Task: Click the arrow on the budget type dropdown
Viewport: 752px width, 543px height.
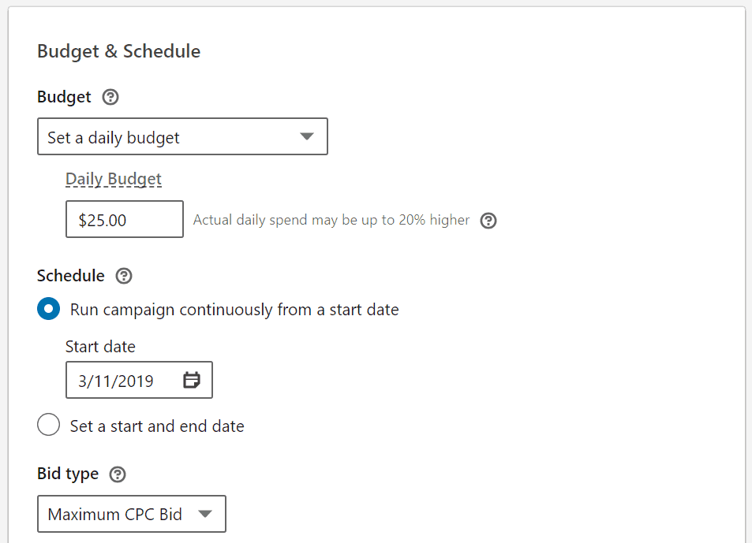Action: pyautogui.click(x=306, y=136)
